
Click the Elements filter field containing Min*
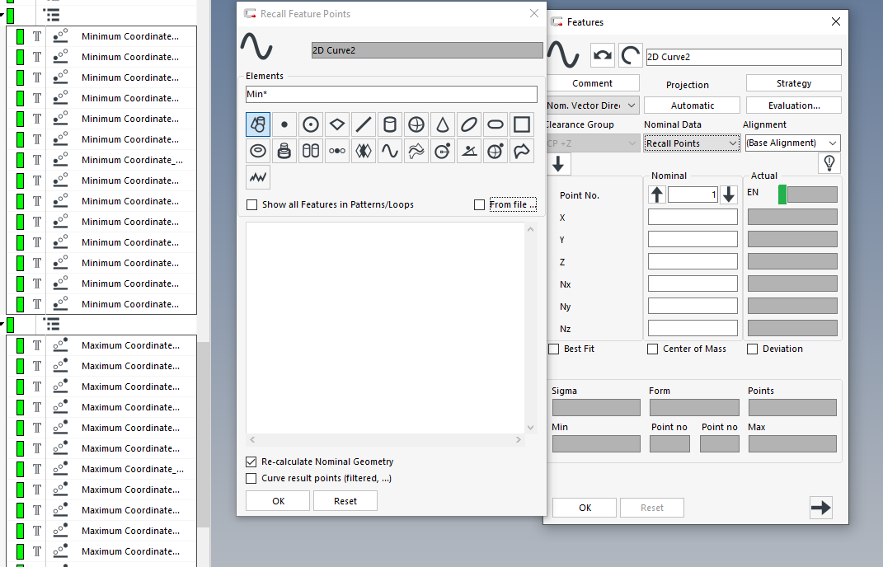point(391,95)
